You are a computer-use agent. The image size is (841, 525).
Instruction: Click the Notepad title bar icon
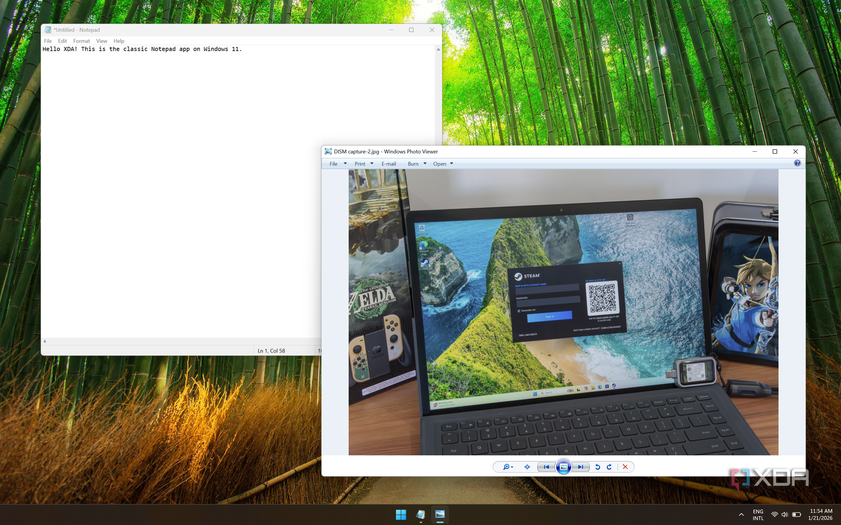pyautogui.click(x=48, y=30)
